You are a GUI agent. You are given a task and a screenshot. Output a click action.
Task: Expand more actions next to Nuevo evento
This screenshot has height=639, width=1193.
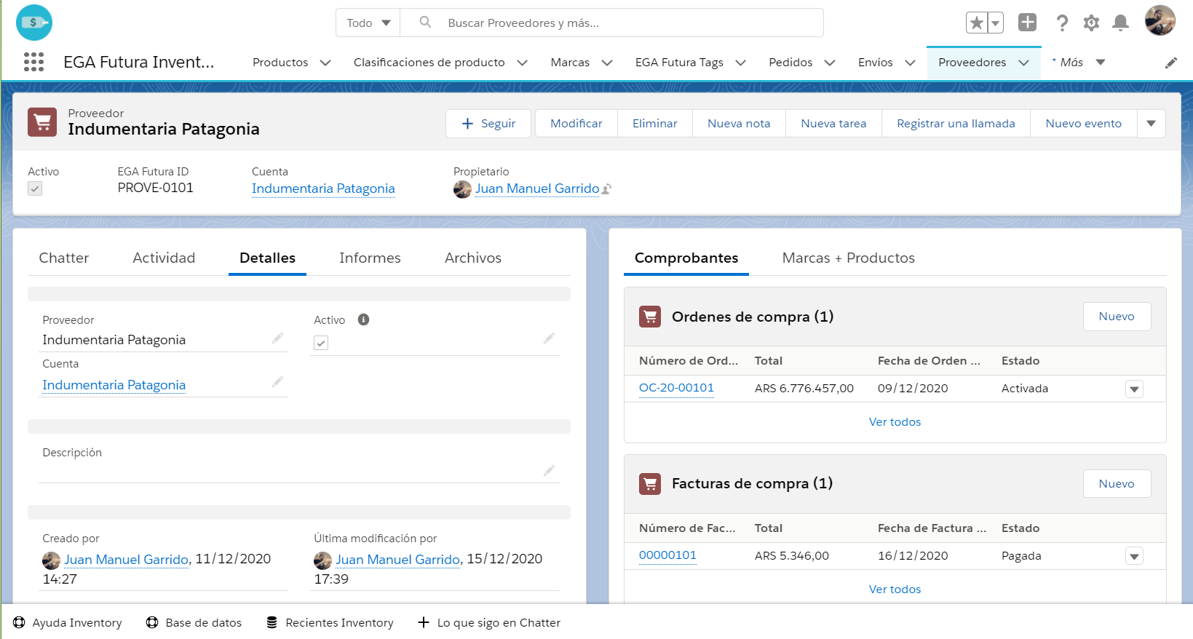[x=1151, y=124]
